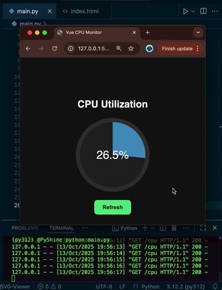Select the Vue CPU Monitor browser tab

pyautogui.click(x=84, y=32)
